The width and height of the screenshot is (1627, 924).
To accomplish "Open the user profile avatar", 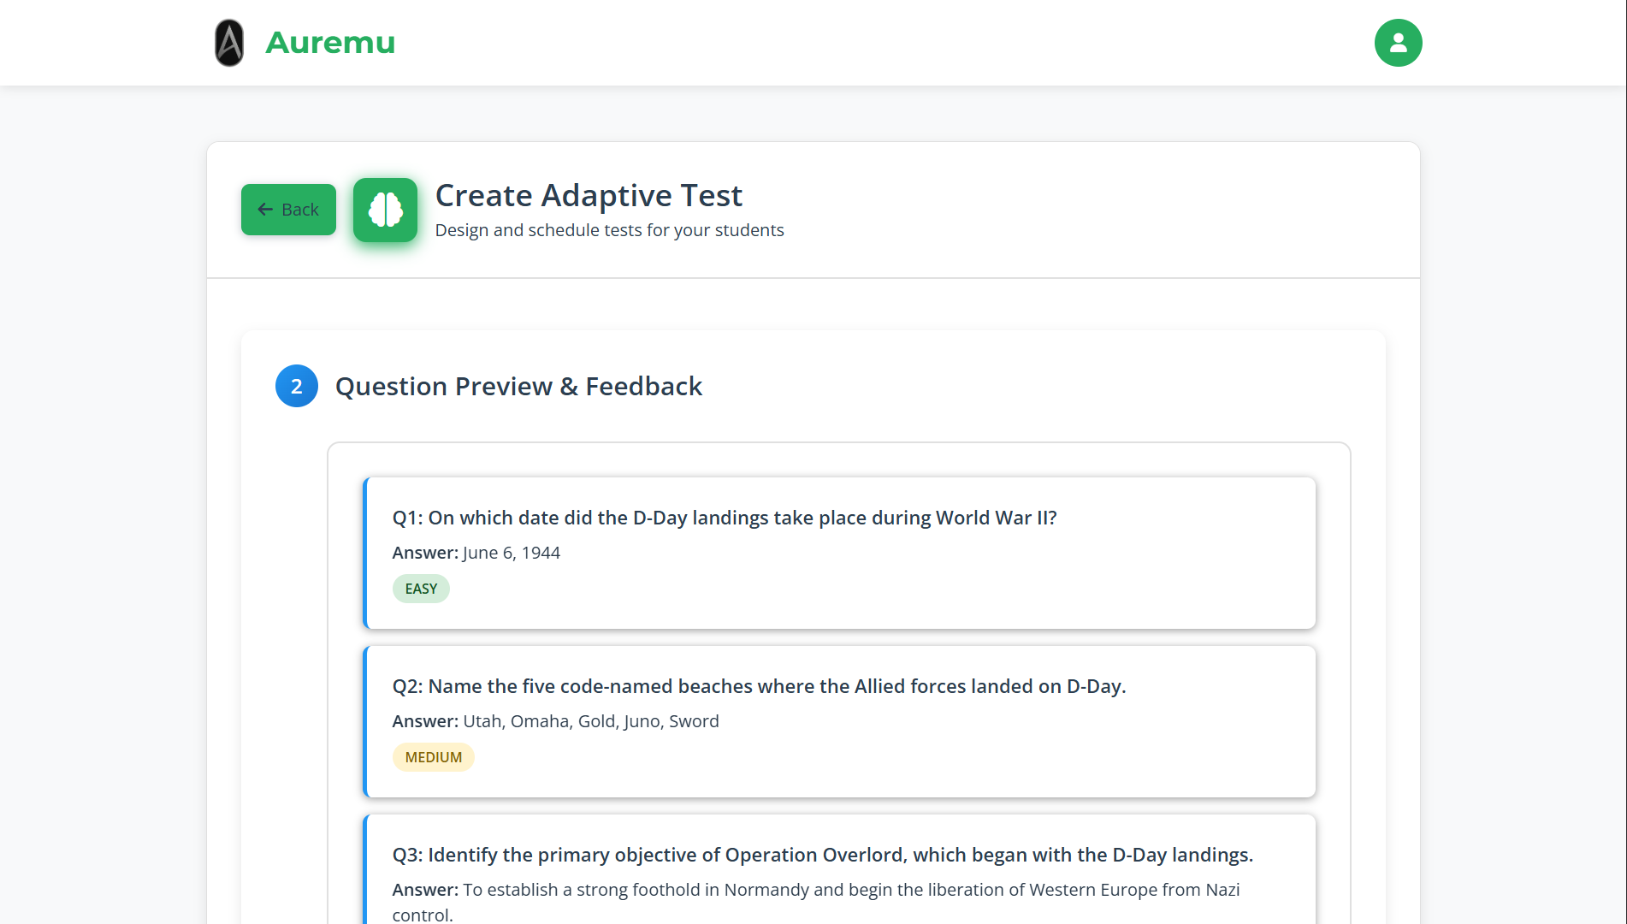I will coord(1398,43).
